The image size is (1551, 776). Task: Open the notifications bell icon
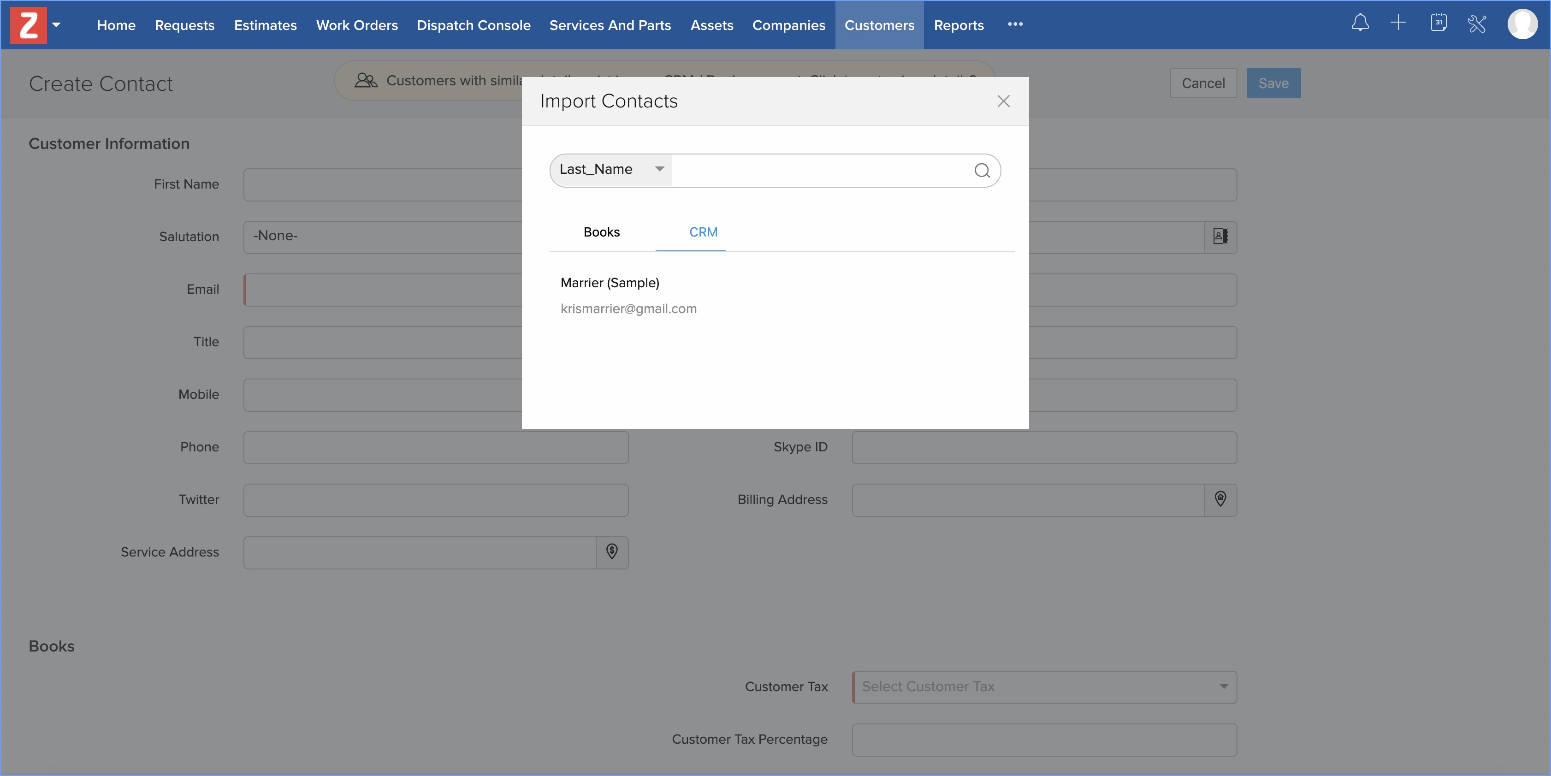1360,24
